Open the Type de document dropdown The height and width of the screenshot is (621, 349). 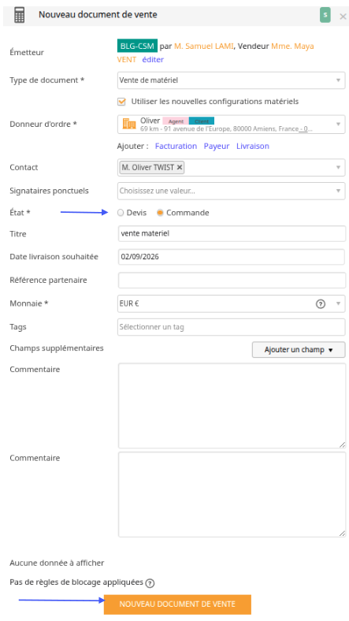[x=232, y=80]
